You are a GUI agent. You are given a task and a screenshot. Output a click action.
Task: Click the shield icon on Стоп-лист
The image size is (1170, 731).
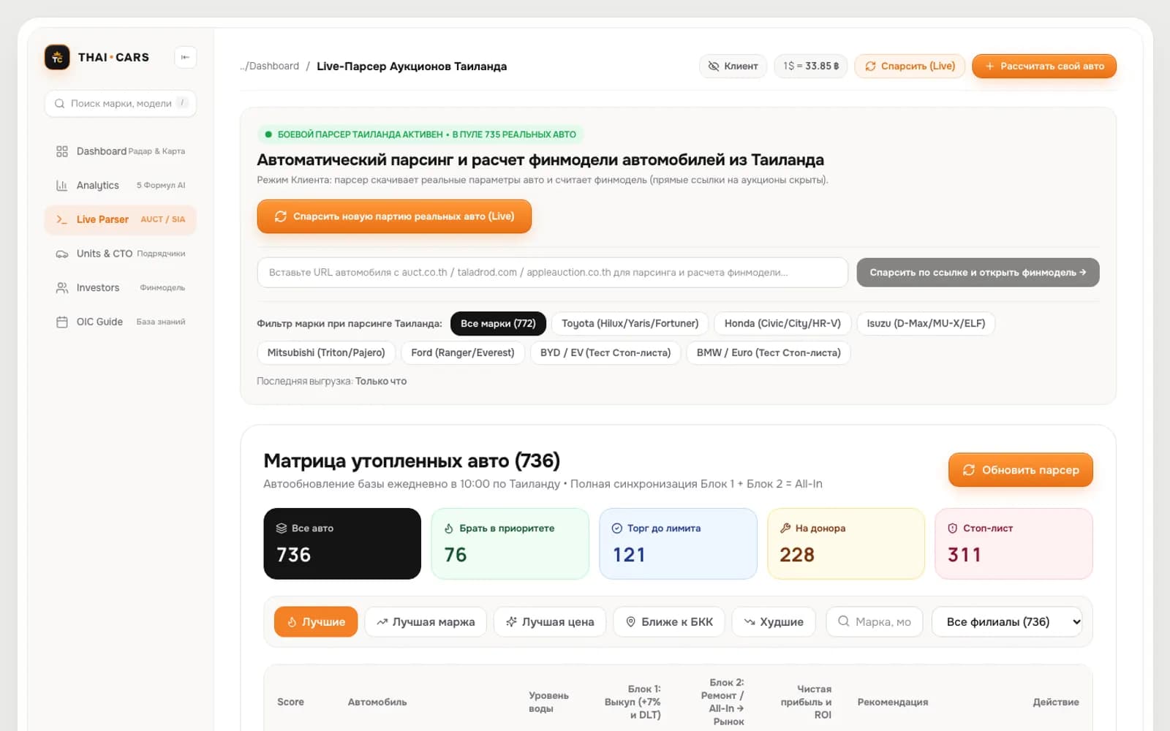[x=953, y=528]
